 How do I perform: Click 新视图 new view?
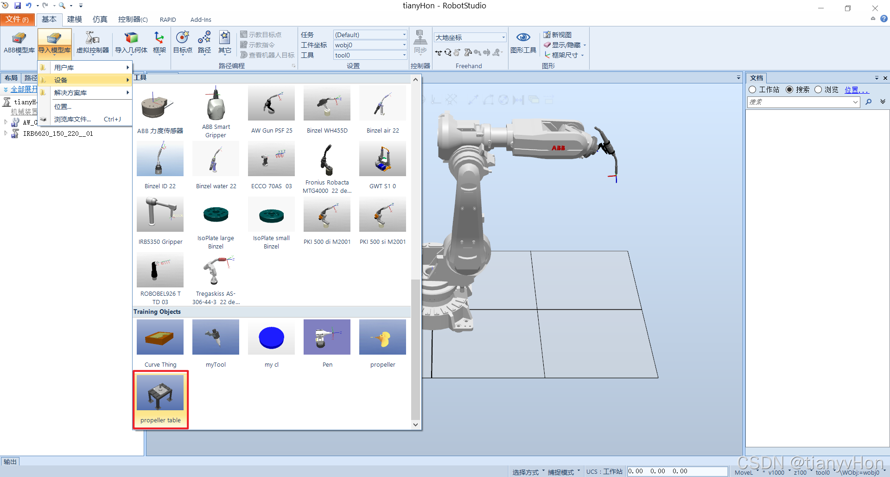click(x=558, y=35)
